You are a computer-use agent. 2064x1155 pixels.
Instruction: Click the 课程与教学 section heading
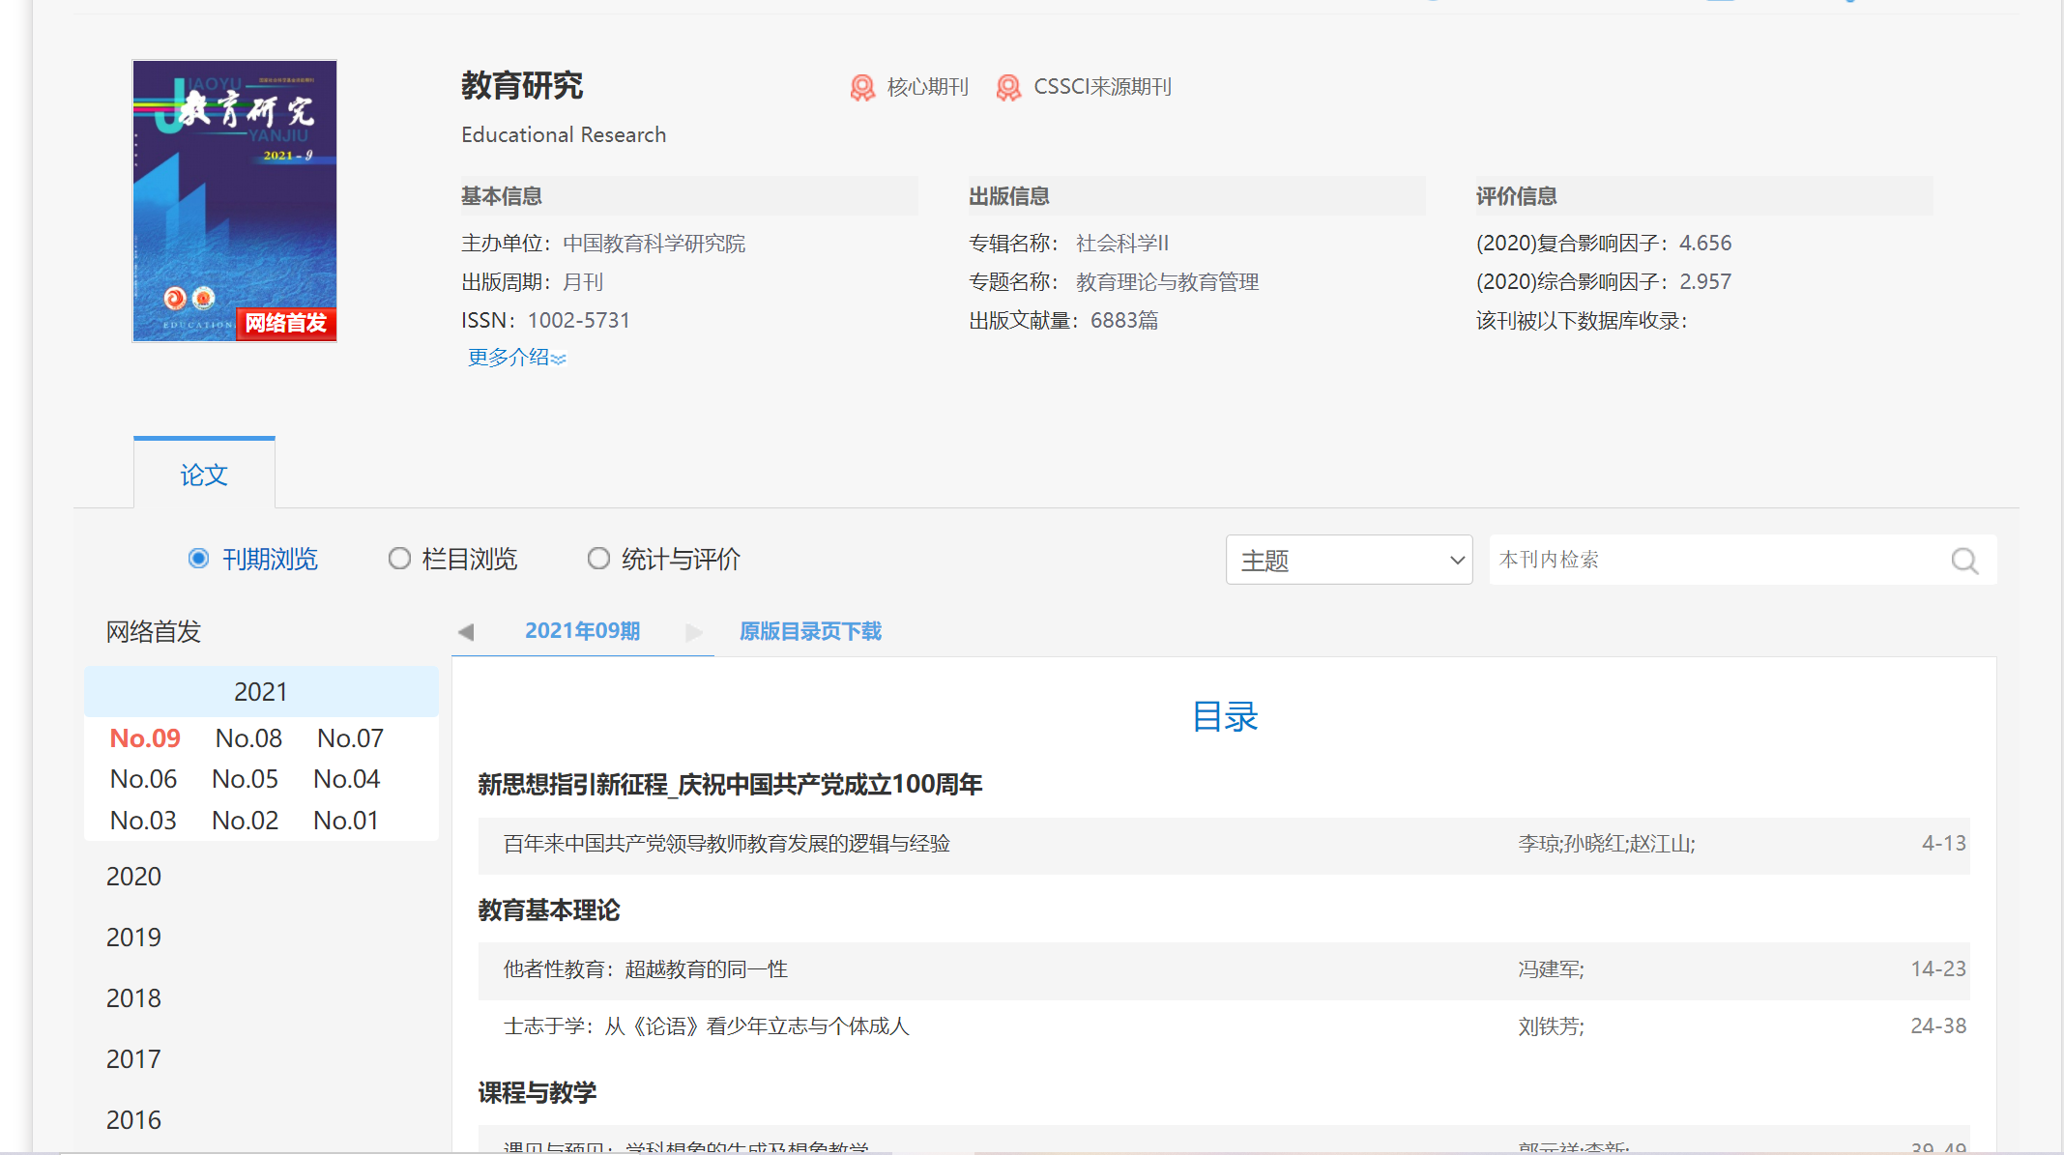pyautogui.click(x=538, y=1093)
